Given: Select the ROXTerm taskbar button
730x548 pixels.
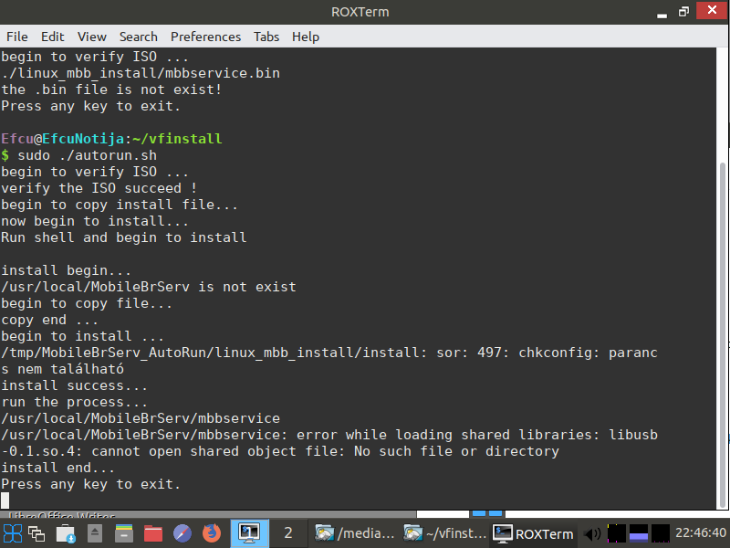Looking at the screenshot, I should (533, 533).
